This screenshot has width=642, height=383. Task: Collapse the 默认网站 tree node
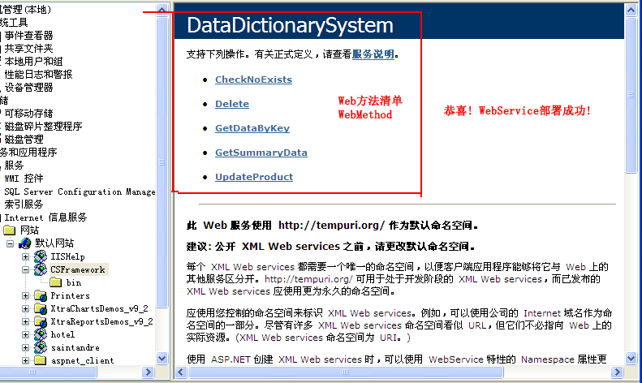11,243
